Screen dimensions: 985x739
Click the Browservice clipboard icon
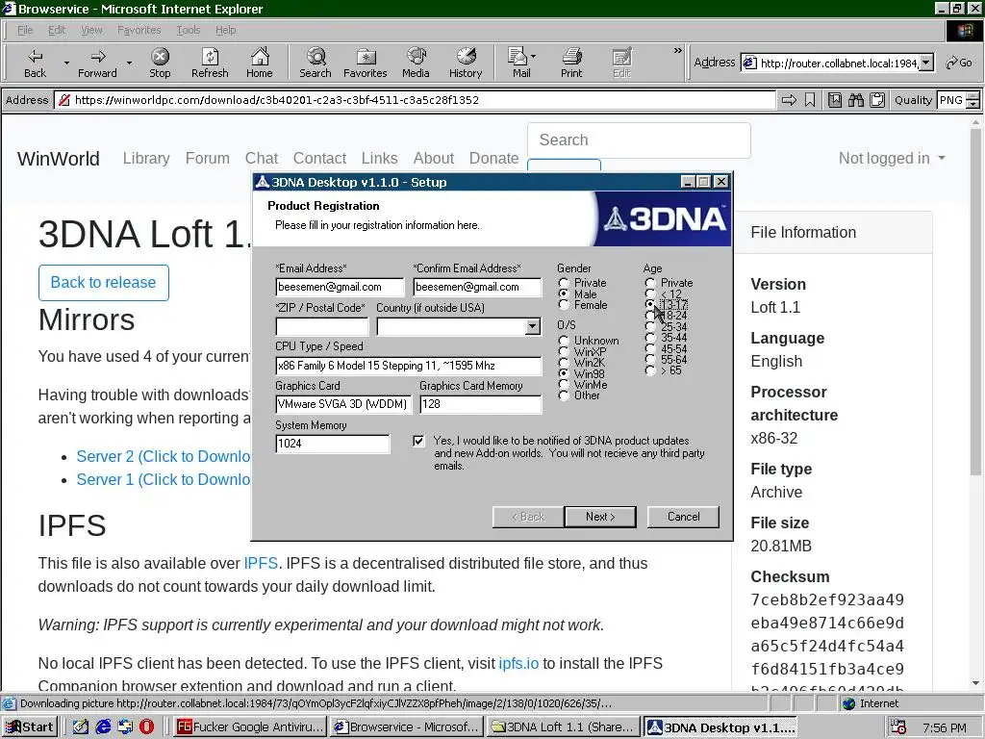coord(878,100)
